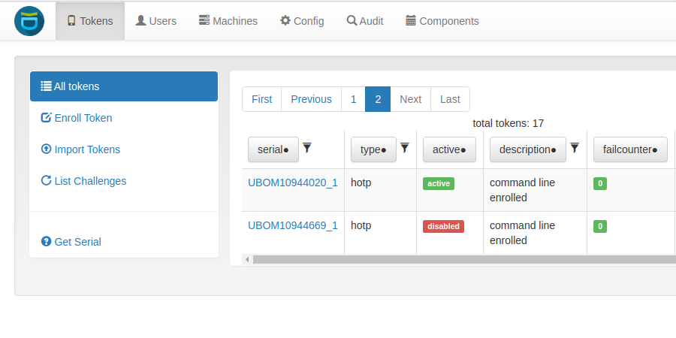Open Get Serial help link
The image size is (676, 338).
coord(77,242)
